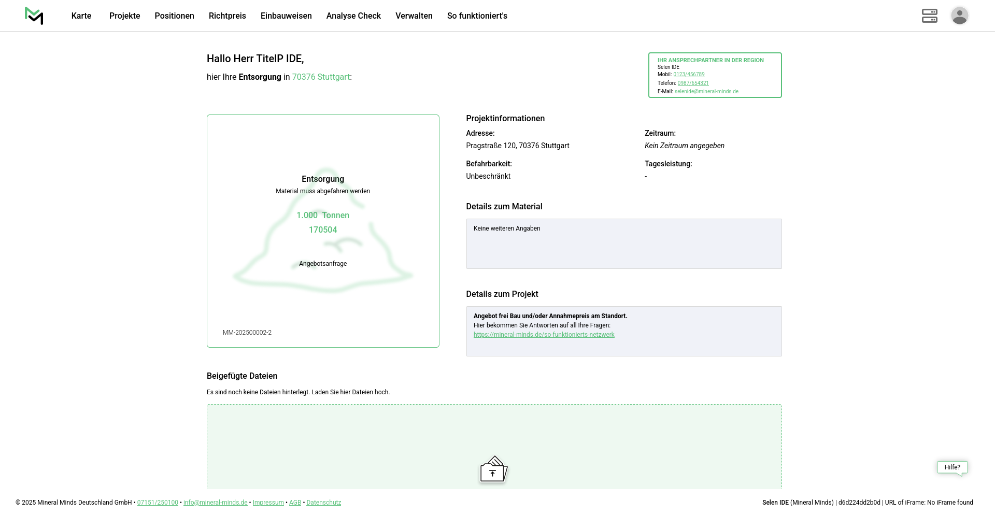The height and width of the screenshot is (515, 995).
Task: Open the server stack icon in header
Action: (929, 16)
